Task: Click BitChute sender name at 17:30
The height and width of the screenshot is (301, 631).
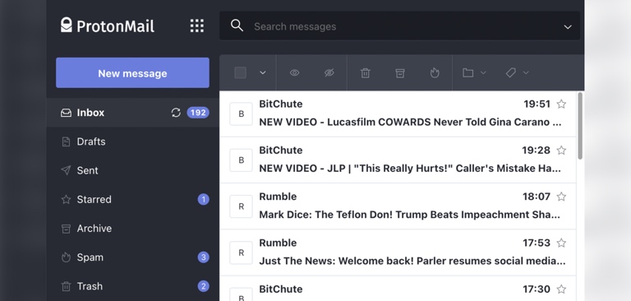Action: point(280,289)
